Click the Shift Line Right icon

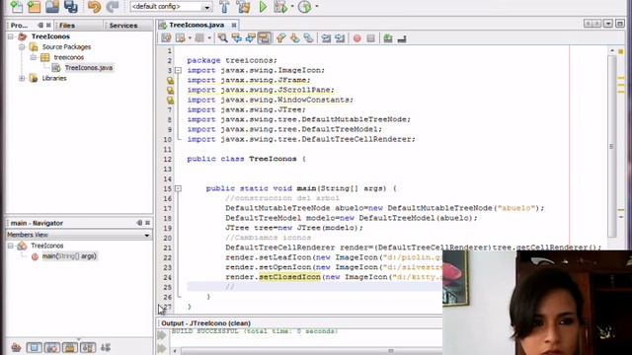click(x=340, y=38)
